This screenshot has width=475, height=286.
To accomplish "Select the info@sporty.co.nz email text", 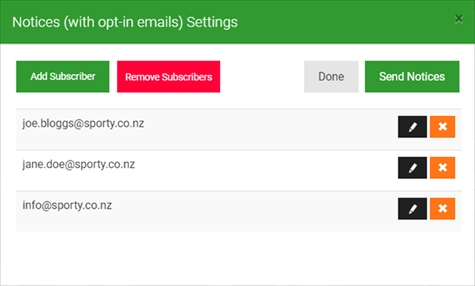I will click(67, 205).
